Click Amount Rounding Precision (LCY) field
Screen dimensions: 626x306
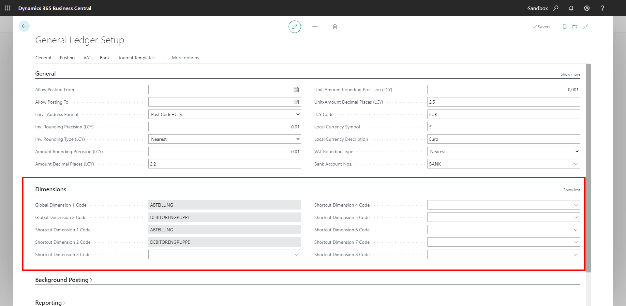[225, 152]
